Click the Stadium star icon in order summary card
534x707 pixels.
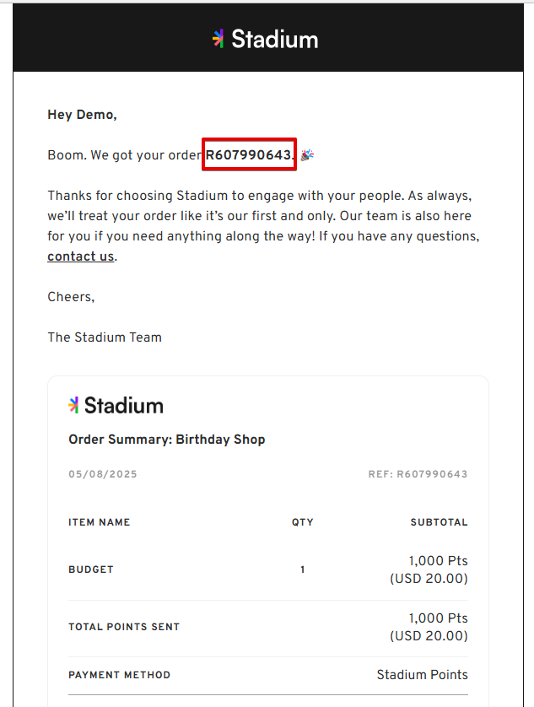[73, 405]
